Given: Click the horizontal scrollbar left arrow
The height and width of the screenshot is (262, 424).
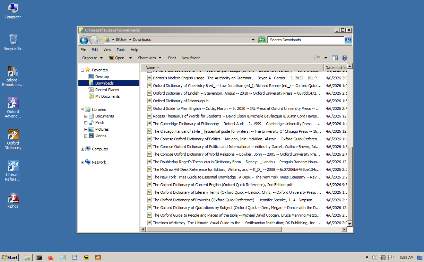Looking at the screenshot, I should click(143, 229).
